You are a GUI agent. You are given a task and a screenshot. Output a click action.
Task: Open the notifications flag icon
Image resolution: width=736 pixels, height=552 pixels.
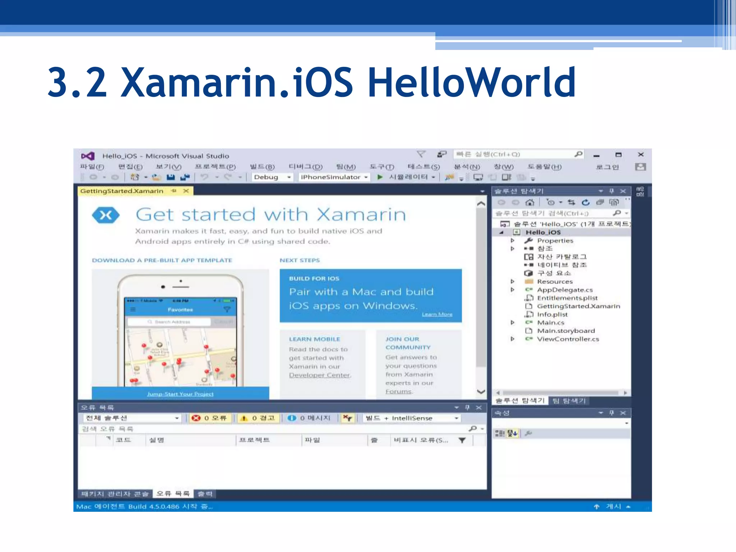click(x=421, y=154)
